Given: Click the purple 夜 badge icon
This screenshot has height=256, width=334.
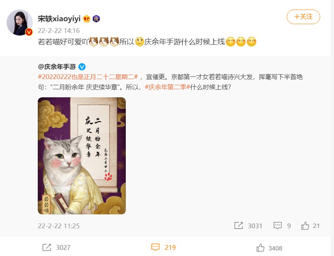Looking at the screenshot, I should pos(96,19).
